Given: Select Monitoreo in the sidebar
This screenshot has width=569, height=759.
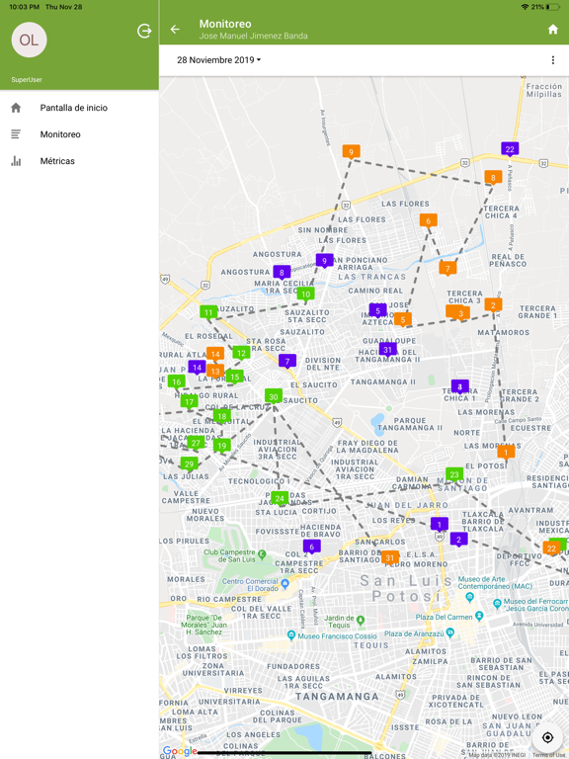Looking at the screenshot, I should coord(79,134).
